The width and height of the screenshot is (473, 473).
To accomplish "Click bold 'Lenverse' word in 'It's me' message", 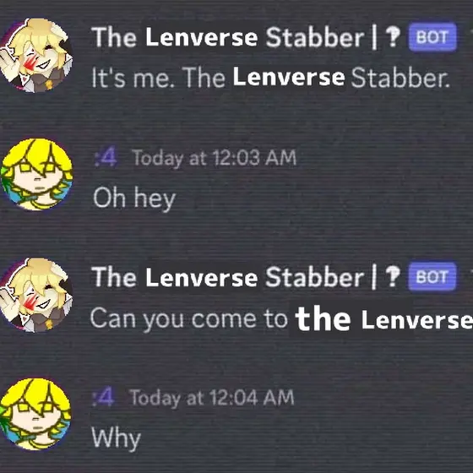I will tap(289, 77).
